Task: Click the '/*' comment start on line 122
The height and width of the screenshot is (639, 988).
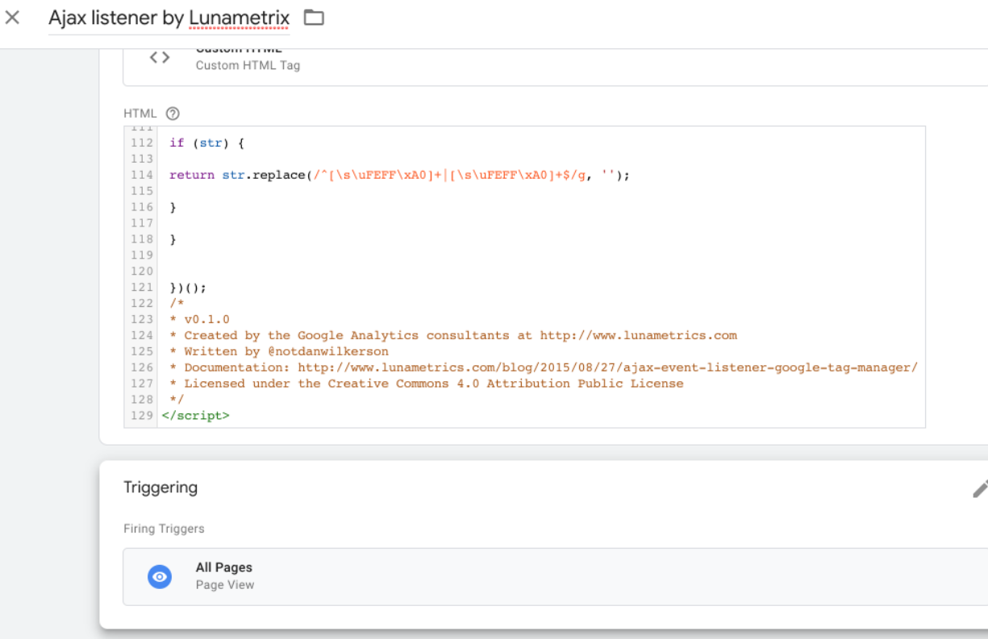Action: click(177, 303)
